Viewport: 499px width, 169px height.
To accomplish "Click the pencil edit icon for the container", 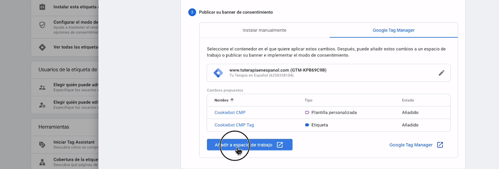I will (x=441, y=73).
